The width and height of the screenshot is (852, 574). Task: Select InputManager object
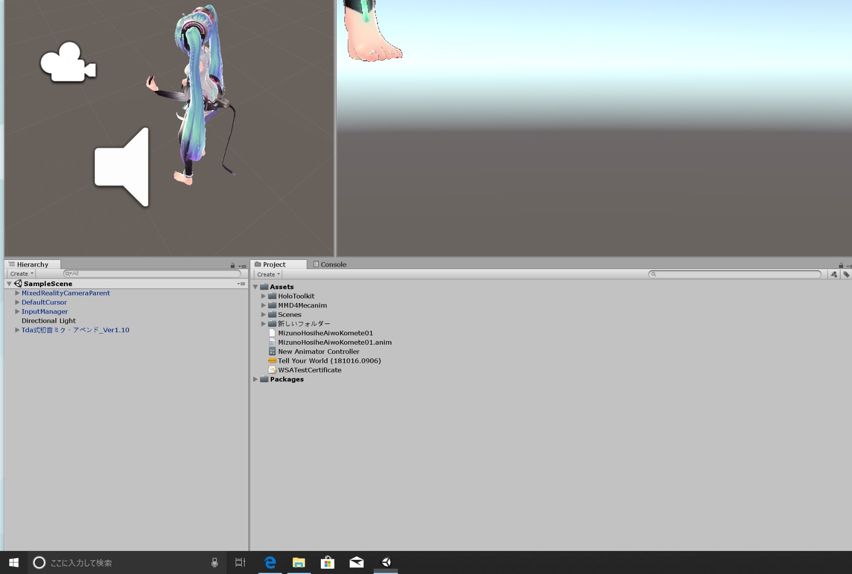45,311
